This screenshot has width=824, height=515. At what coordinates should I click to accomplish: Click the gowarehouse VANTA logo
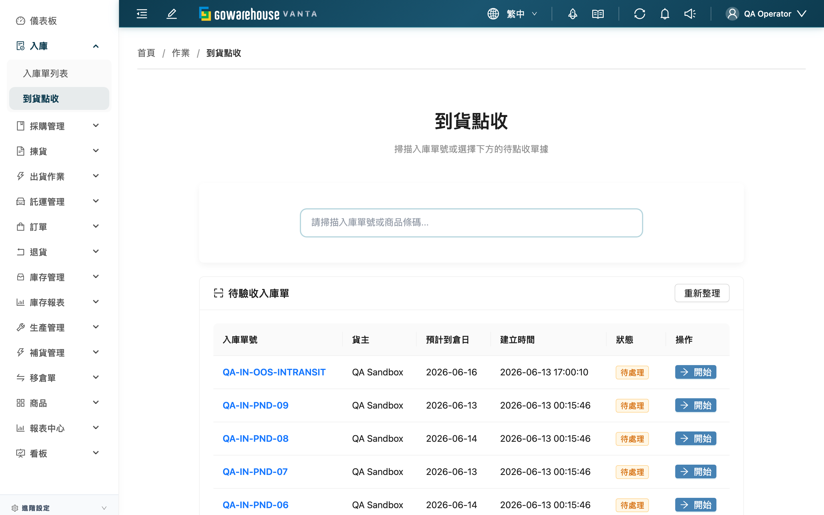[258, 14]
